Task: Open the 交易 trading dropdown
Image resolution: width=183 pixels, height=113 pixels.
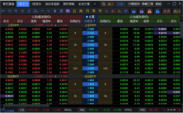Action: click(121, 4)
